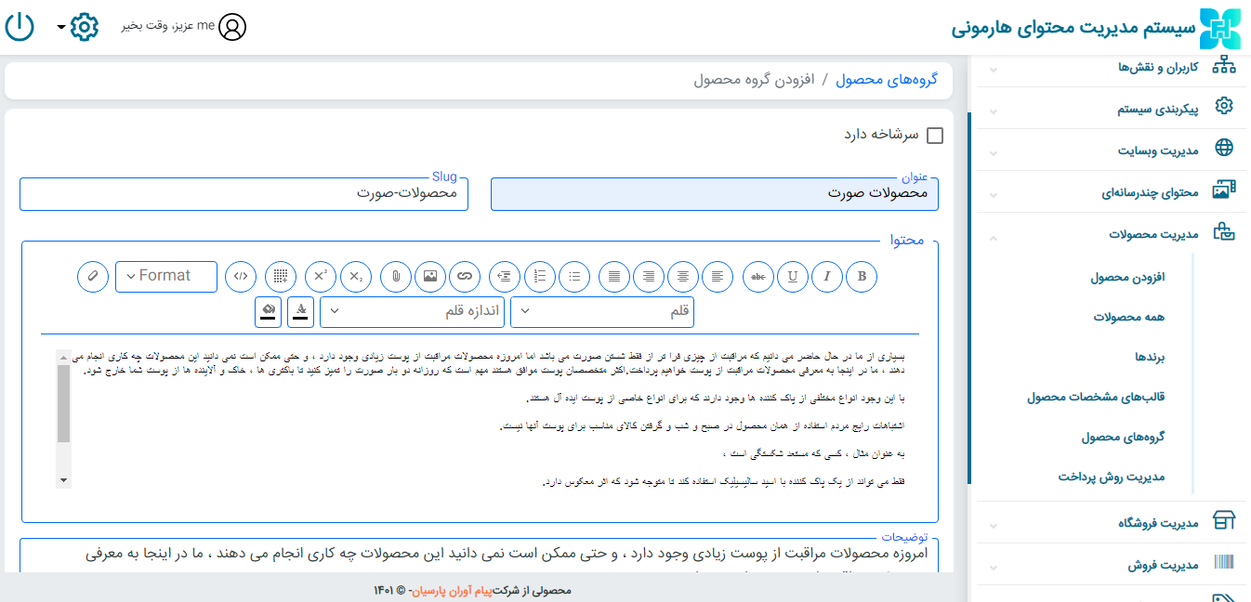Apply italic formatting in the editor
1251x602 pixels.
click(x=826, y=276)
